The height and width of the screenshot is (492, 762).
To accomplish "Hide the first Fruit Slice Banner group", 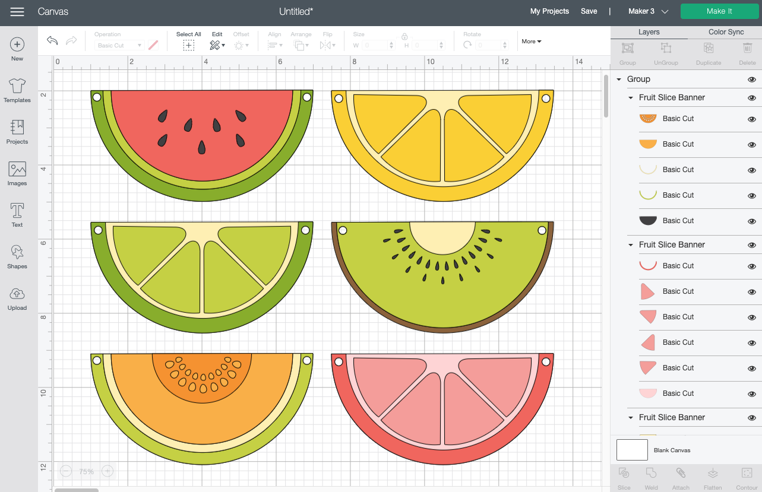I will point(751,98).
